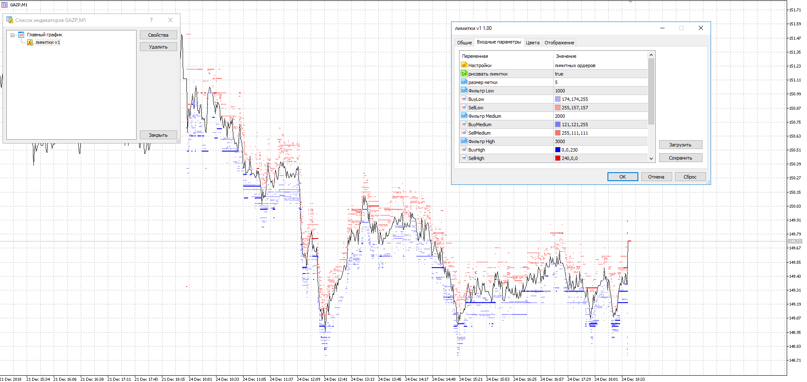The height and width of the screenshot is (382, 807).
Task: Toggle the рисовать лимитки value true
Action: click(x=600, y=74)
